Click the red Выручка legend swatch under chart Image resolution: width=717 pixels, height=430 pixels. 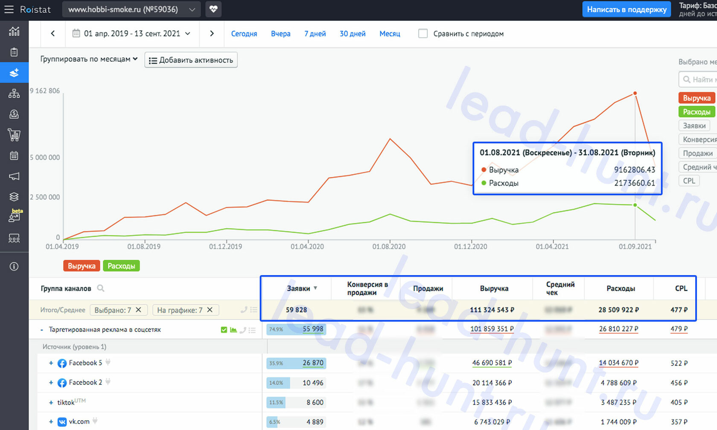[82, 266]
